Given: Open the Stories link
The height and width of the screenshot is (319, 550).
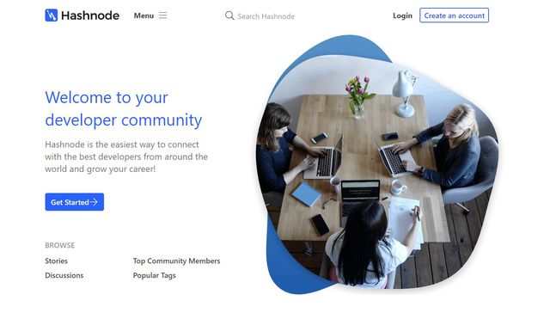Looking at the screenshot, I should [x=56, y=261].
